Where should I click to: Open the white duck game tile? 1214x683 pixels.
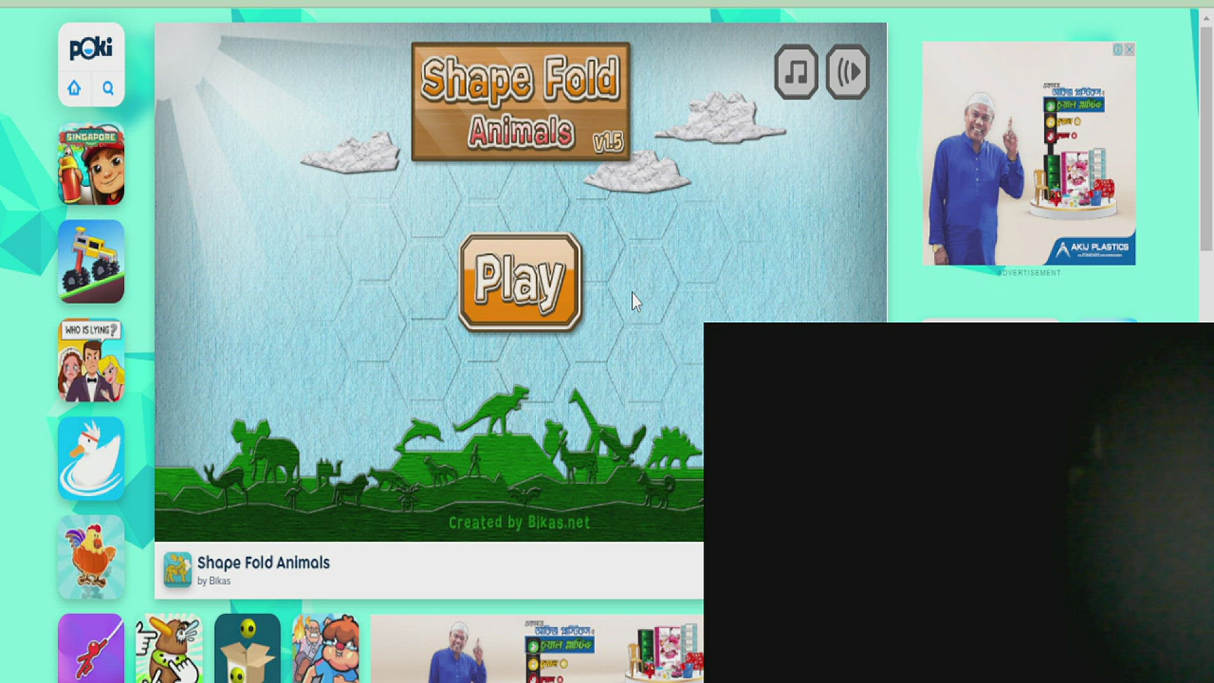[x=91, y=458]
